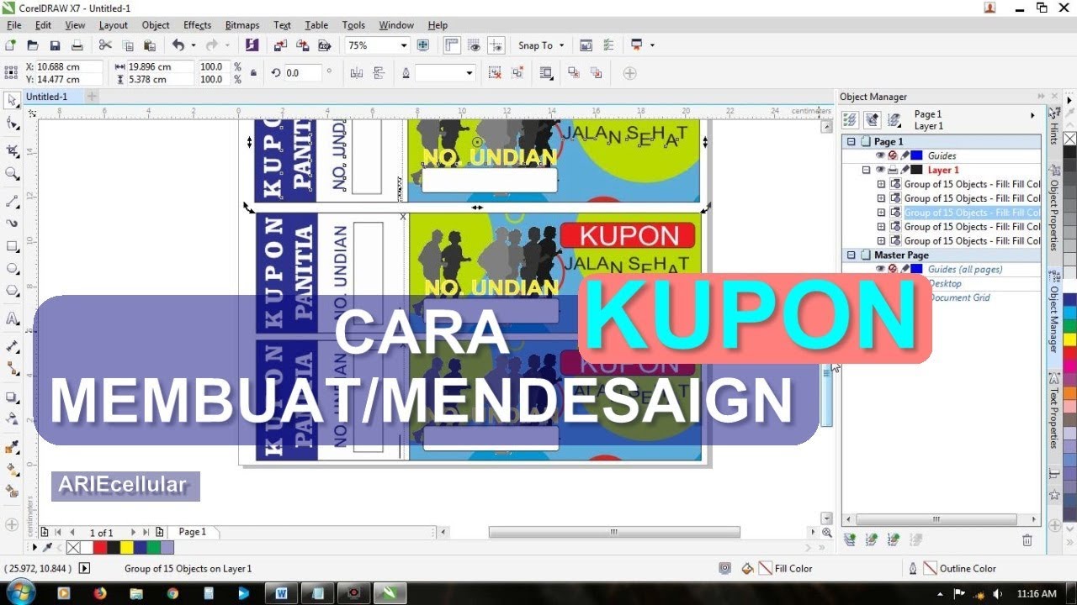Viewport: 1077px width, 605px height.
Task: Click the yellow swatch in document palette
Action: click(x=127, y=548)
